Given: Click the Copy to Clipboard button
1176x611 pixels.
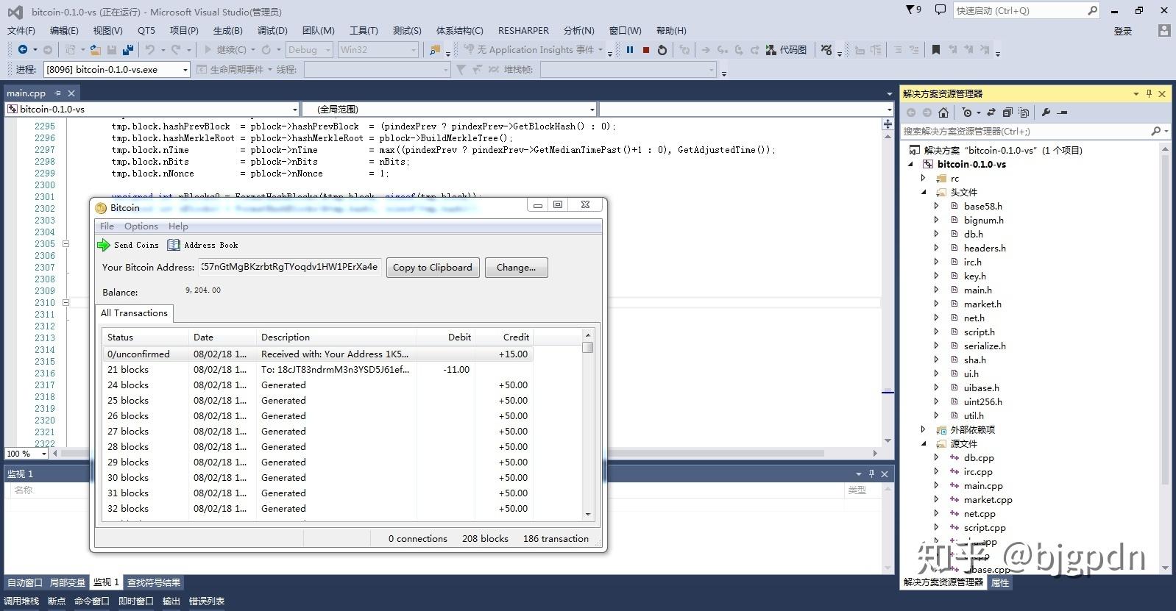Looking at the screenshot, I should click(x=433, y=268).
